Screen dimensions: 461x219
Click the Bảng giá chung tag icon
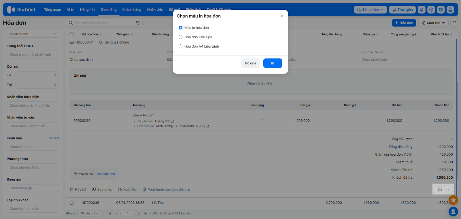pyautogui.click(x=101, y=42)
